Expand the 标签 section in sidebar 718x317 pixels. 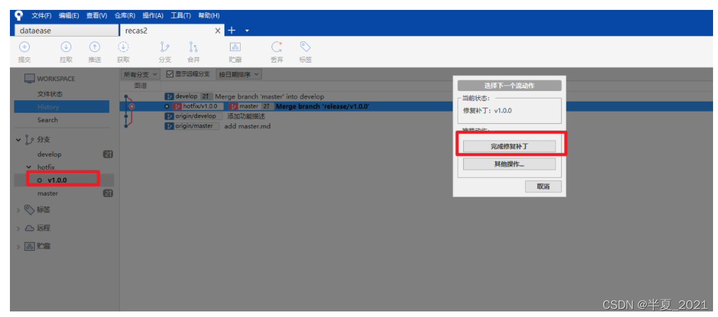click(x=19, y=211)
